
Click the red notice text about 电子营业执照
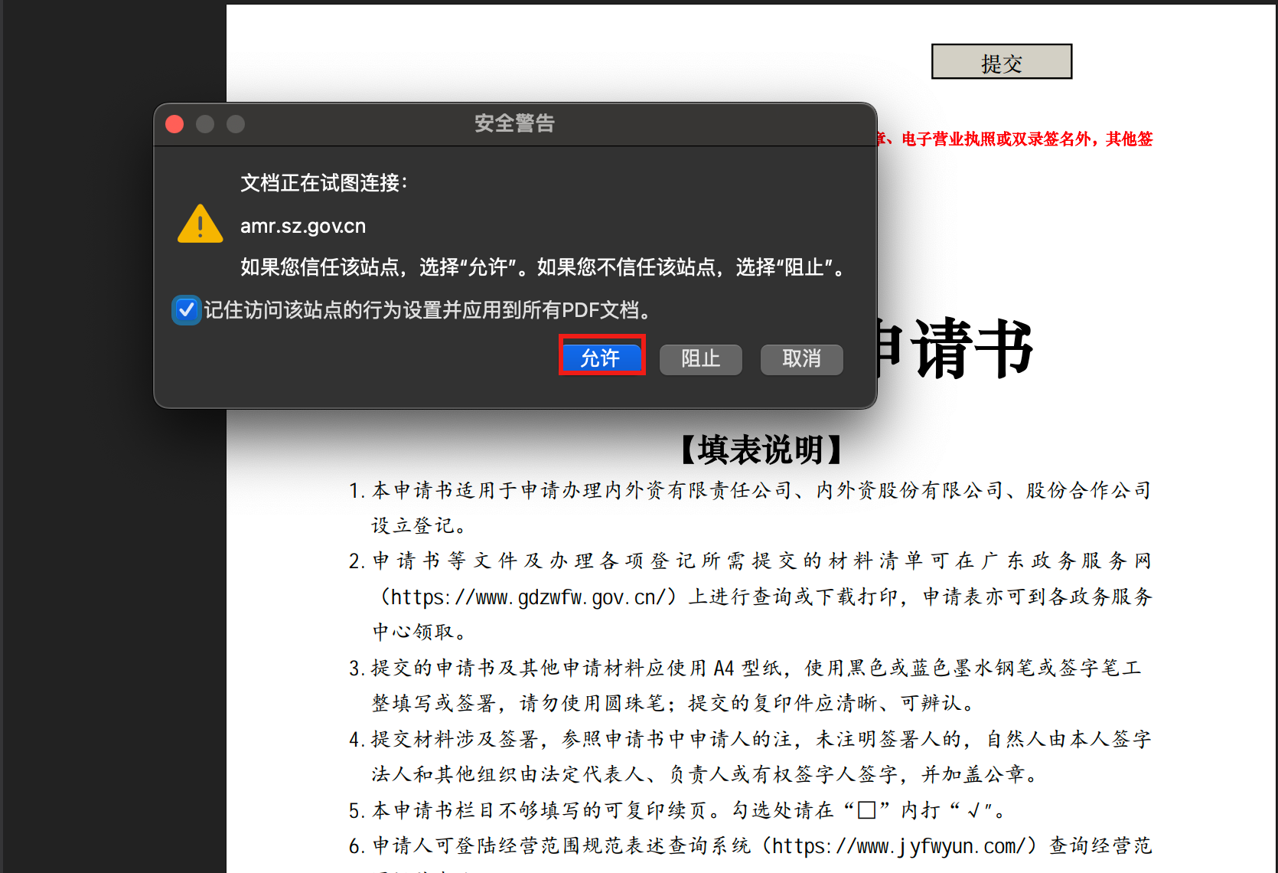coord(1015,139)
